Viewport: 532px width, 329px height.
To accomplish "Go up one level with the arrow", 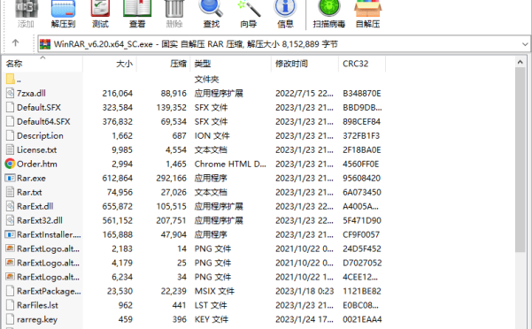I will point(15,42).
